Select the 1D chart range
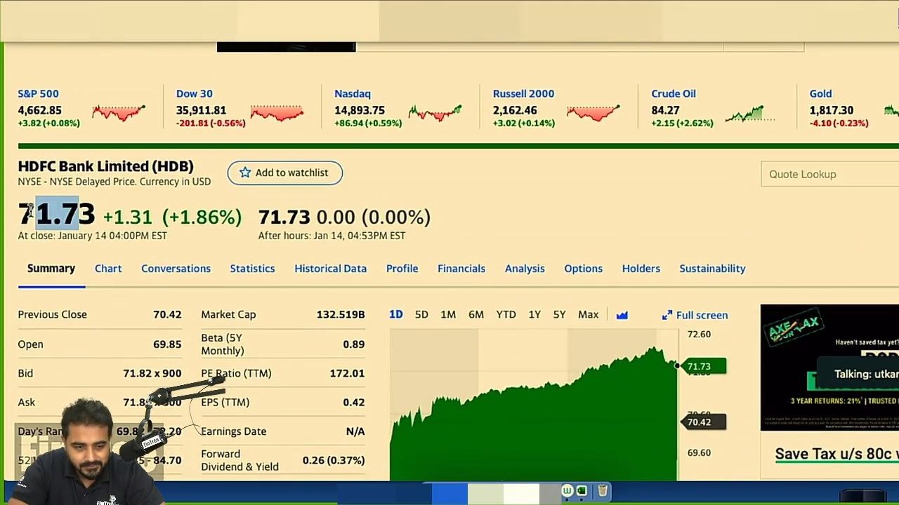This screenshot has height=505, width=899. (396, 315)
